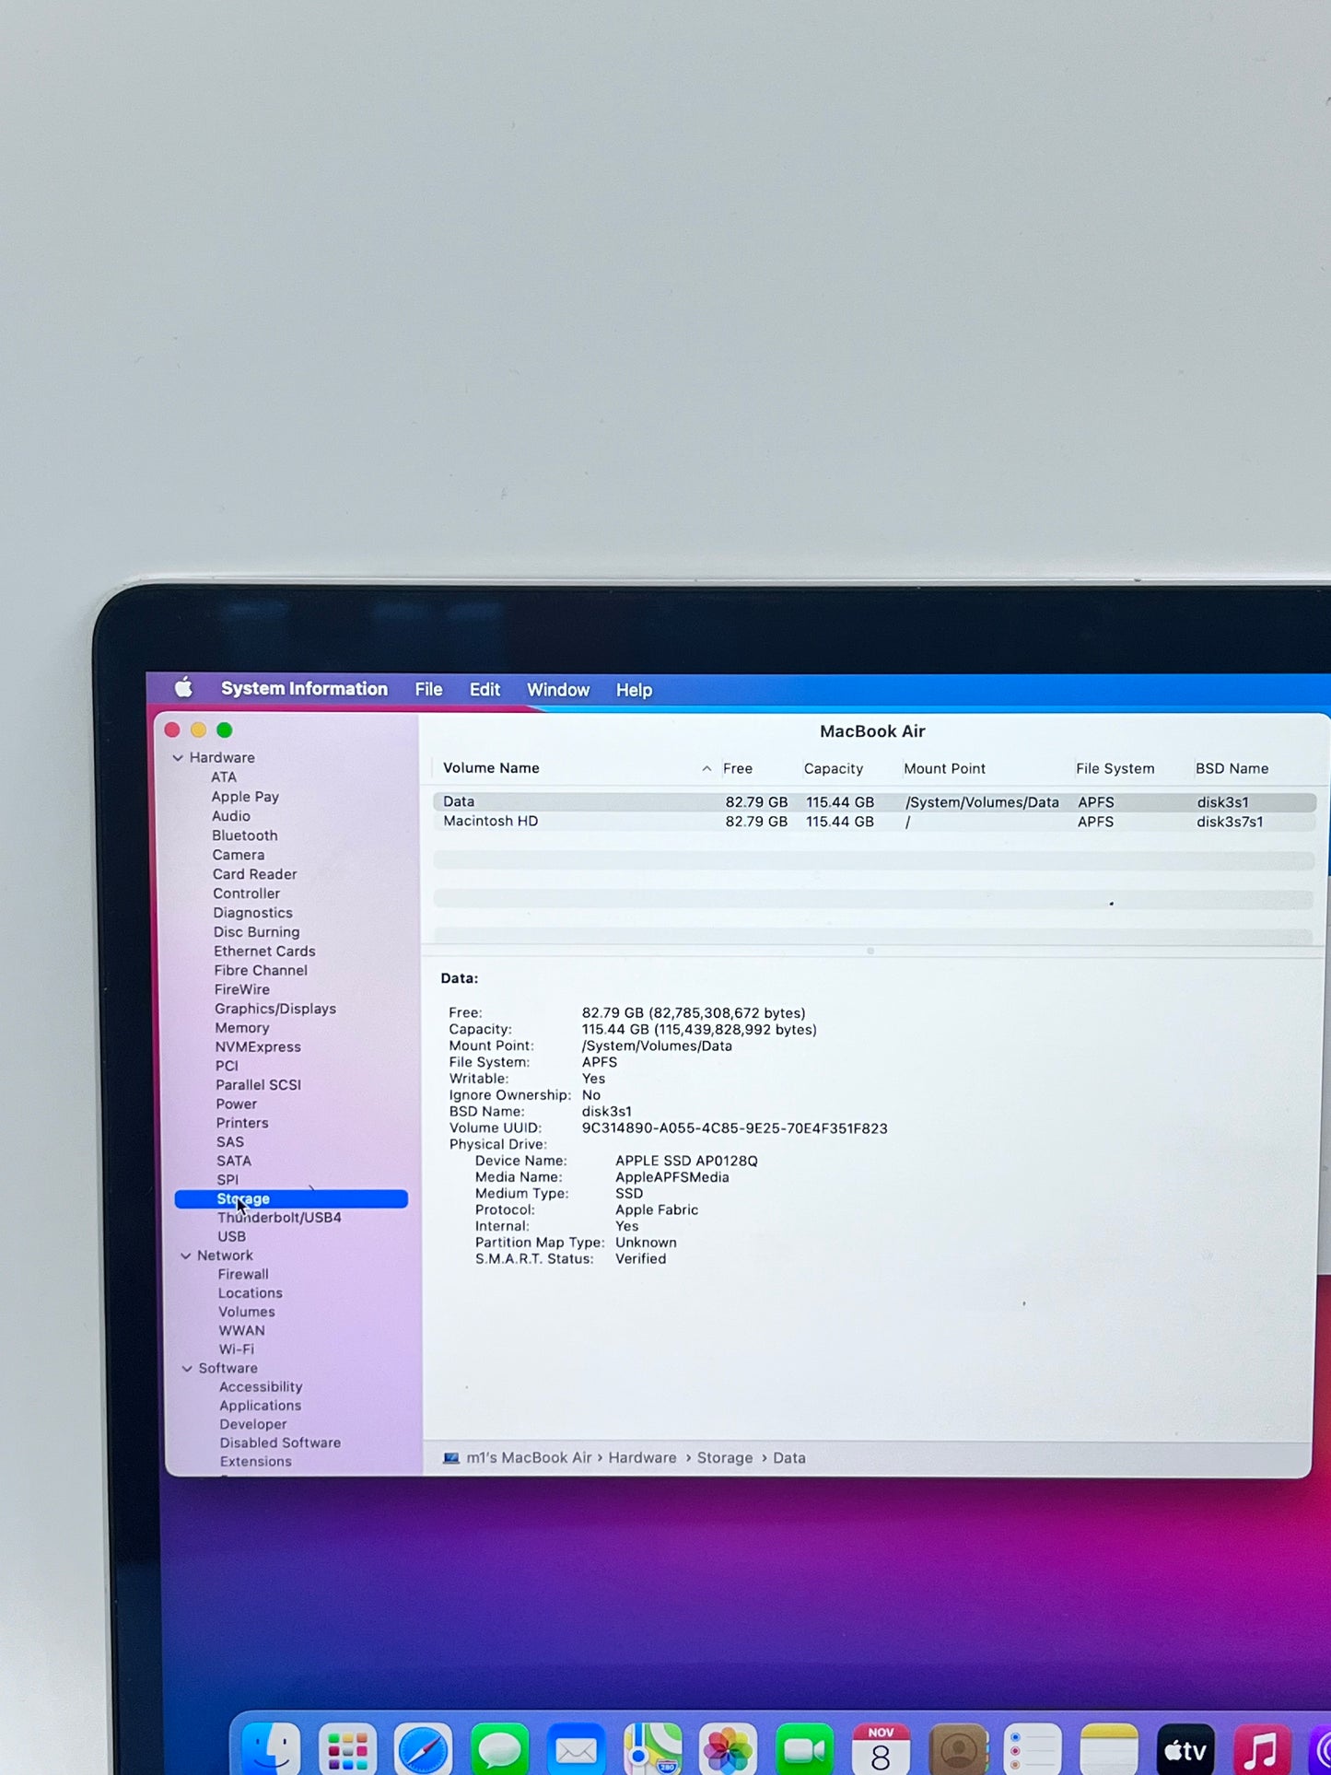Viewport: 1331px width, 1775px height.
Task: Select USB in the sidebar
Action: (232, 1237)
